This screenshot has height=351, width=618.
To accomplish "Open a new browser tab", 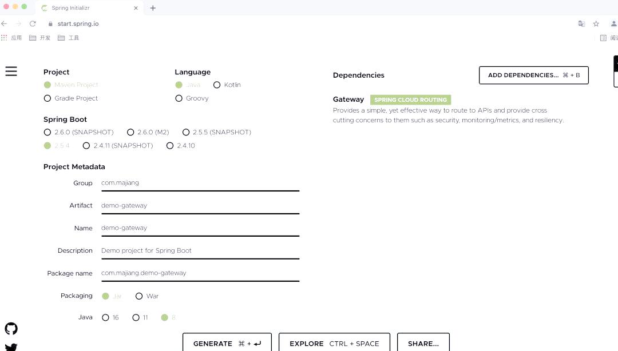I will [x=153, y=8].
